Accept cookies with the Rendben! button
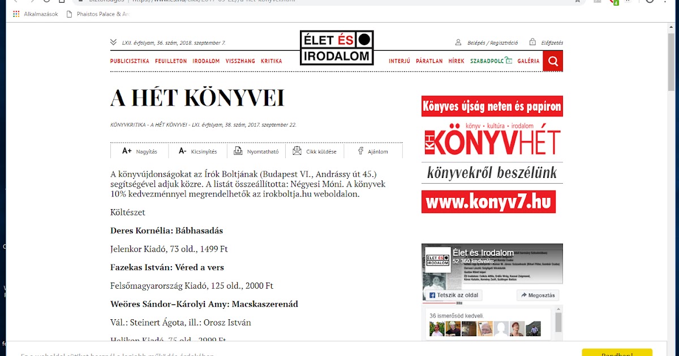679x356 pixels. (617, 353)
